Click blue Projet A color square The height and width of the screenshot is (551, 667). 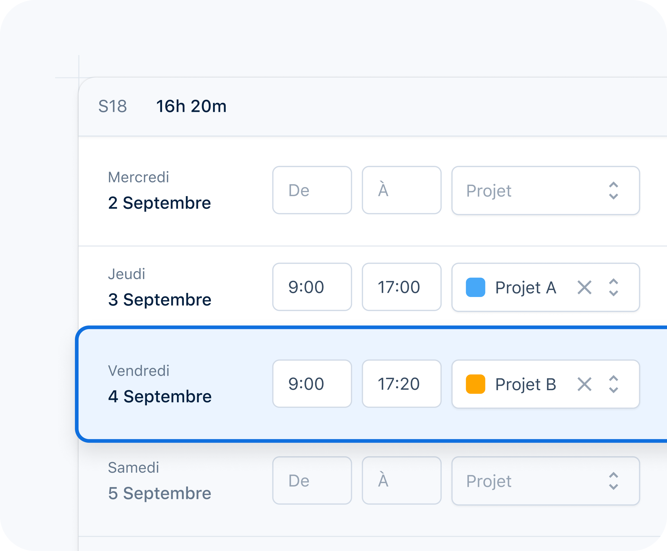475,288
